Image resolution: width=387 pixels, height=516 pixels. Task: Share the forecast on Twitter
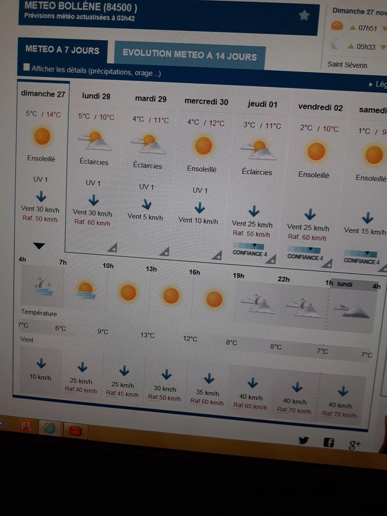[304, 440]
